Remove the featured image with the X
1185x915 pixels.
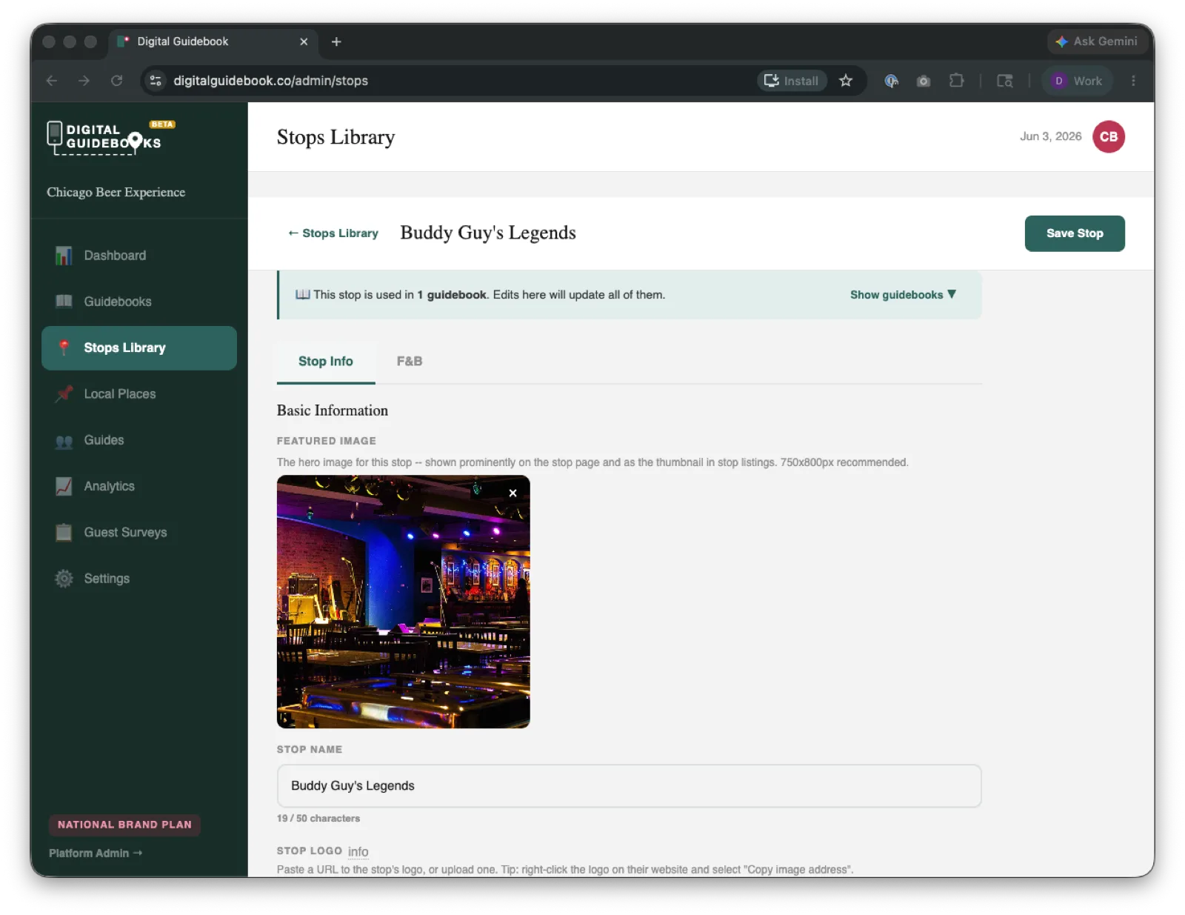(513, 493)
